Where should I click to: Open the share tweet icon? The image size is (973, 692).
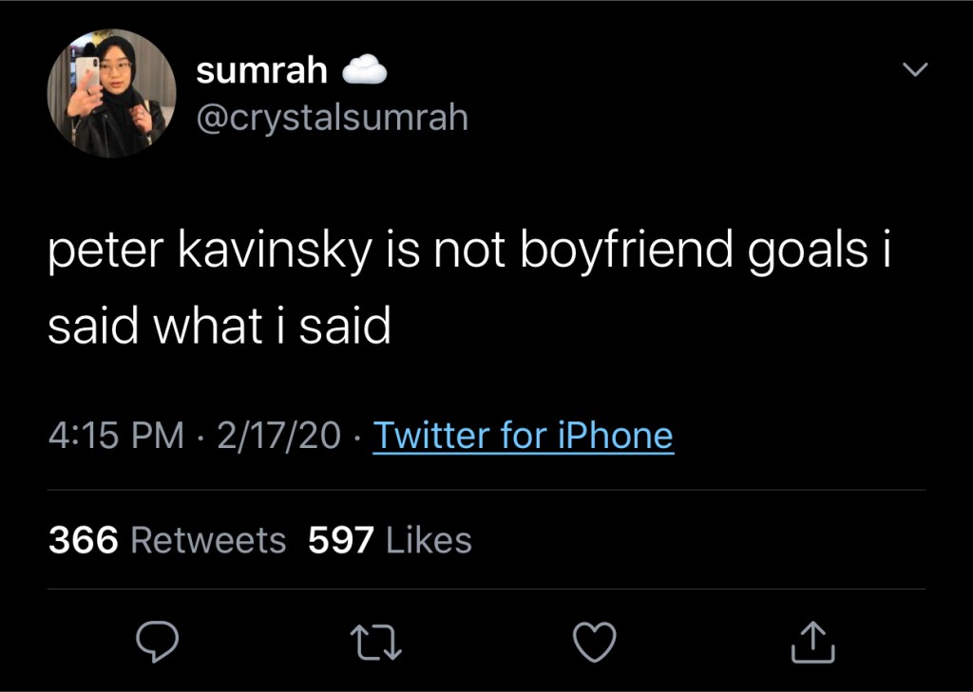[813, 642]
